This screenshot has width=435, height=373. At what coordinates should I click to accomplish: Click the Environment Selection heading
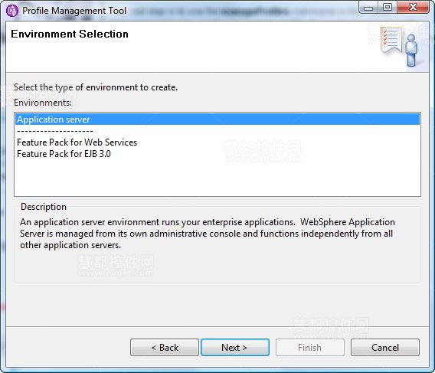tap(70, 34)
